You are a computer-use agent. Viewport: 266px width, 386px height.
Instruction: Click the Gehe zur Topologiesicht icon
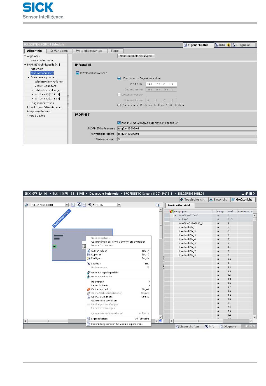(88, 273)
